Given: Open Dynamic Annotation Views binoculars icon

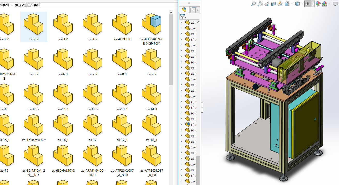Looking at the screenshot, I should pos(280,4).
